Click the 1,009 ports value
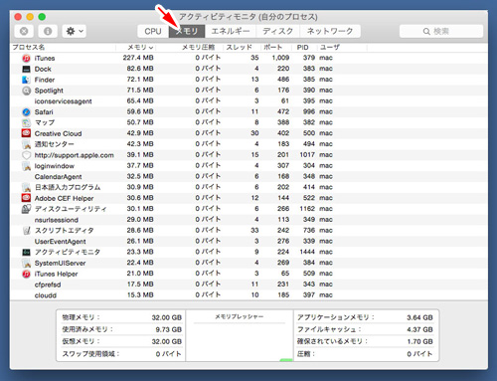 [x=280, y=58]
